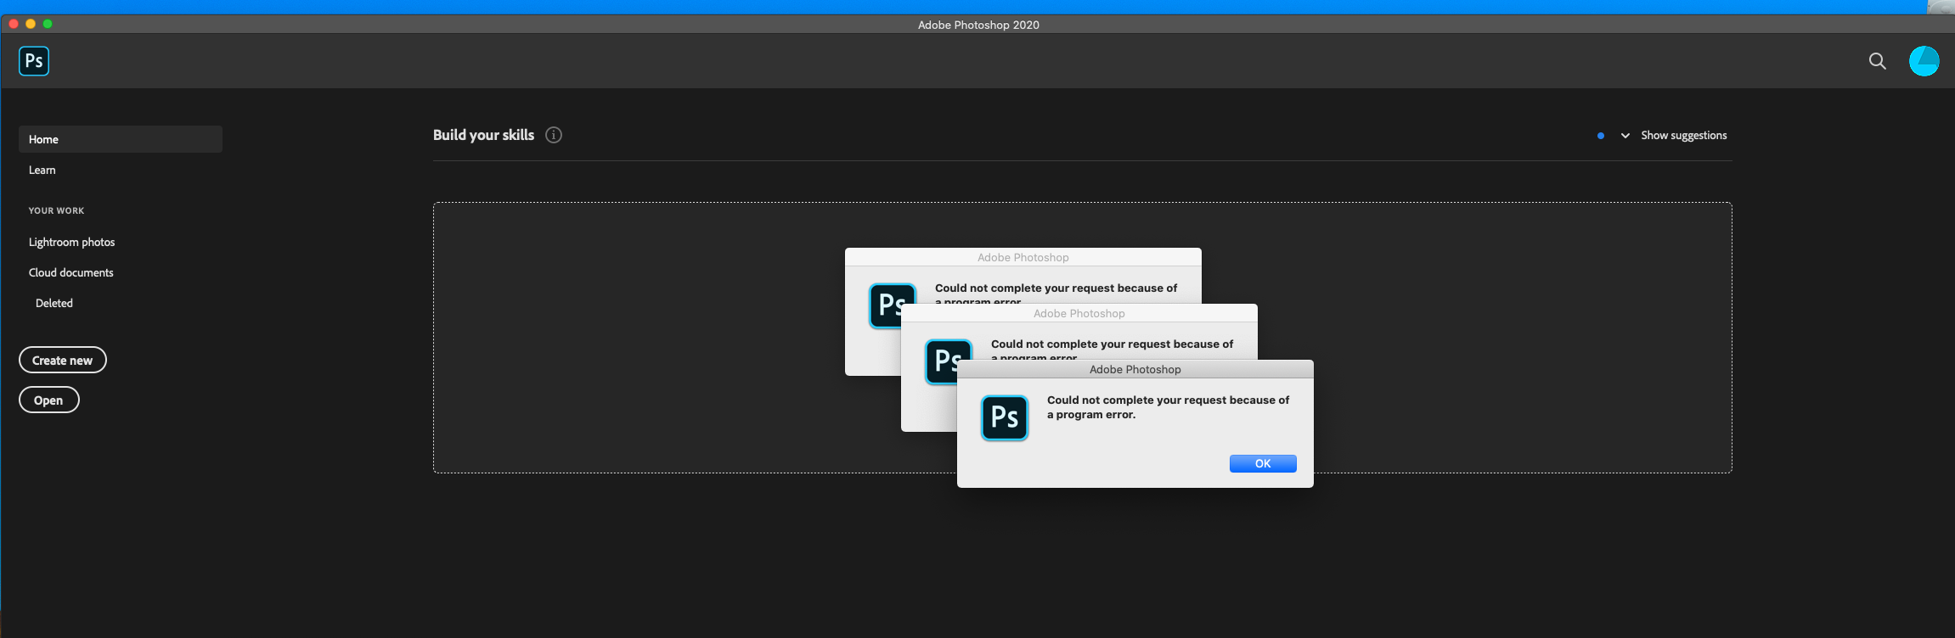Click the front dialog's Adobe Photoshop title bar
1955x638 pixels.
tap(1135, 369)
